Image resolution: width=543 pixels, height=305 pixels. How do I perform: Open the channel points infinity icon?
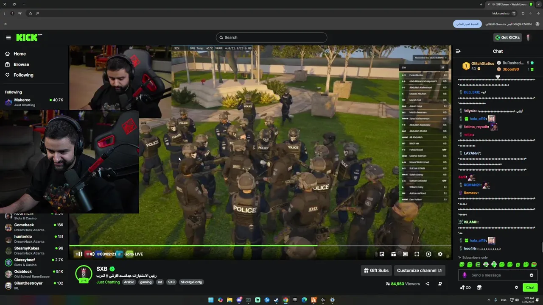coord(465,288)
